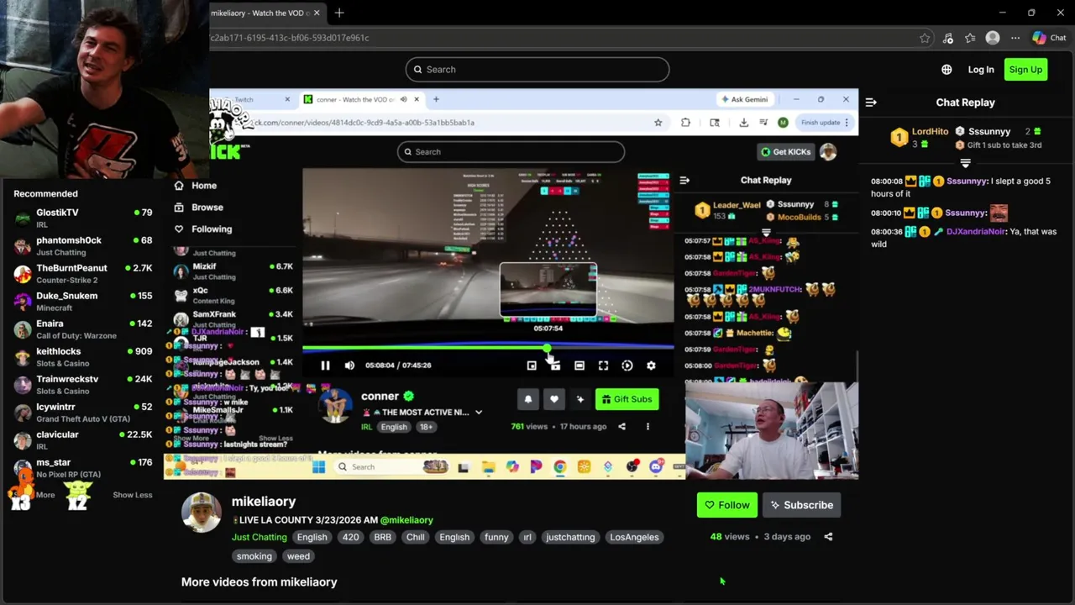Open outer browser Settings and more menu
Viewport: 1075px width, 605px height.
click(x=1015, y=38)
